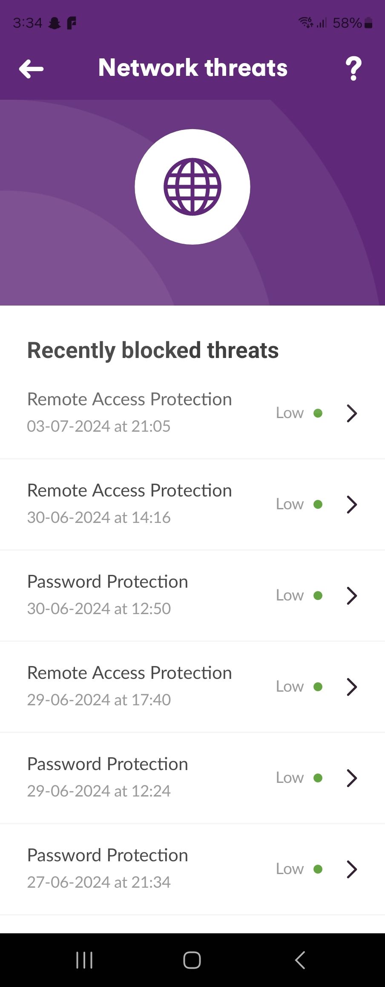Tap Low severity label on 29-06-2024 12:24 entry
Screen dimensions: 385x987
(x=290, y=778)
